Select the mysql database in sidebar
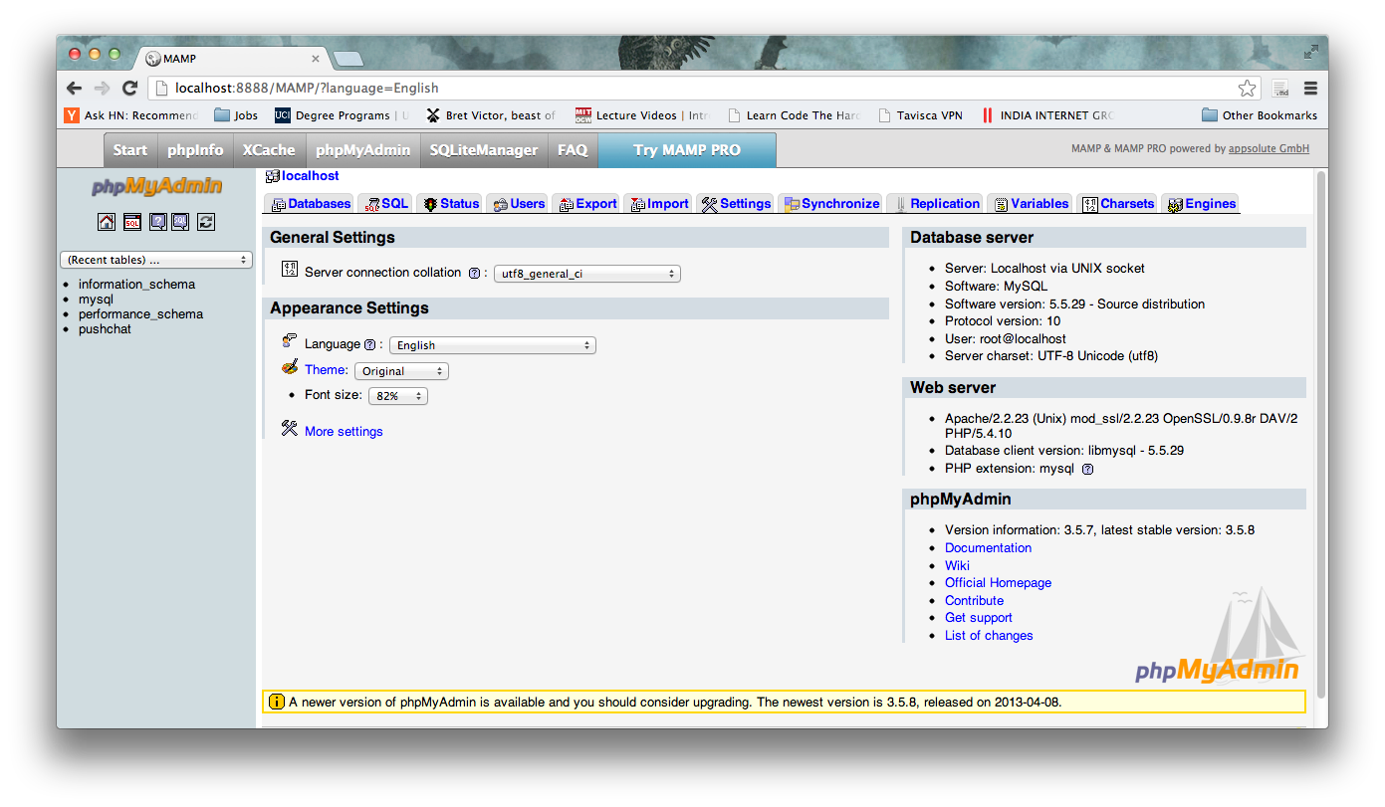1385x807 pixels. coord(96,299)
